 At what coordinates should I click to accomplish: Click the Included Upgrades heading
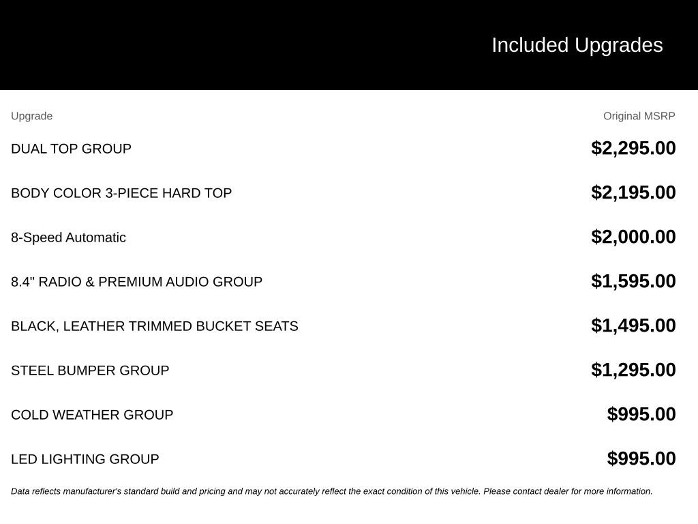(x=577, y=46)
